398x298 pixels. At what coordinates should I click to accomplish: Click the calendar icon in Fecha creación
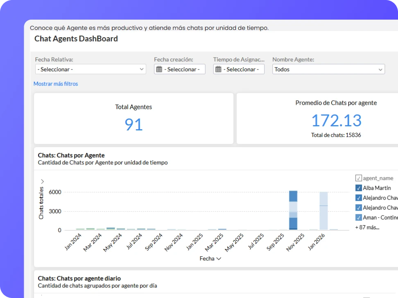coord(159,69)
